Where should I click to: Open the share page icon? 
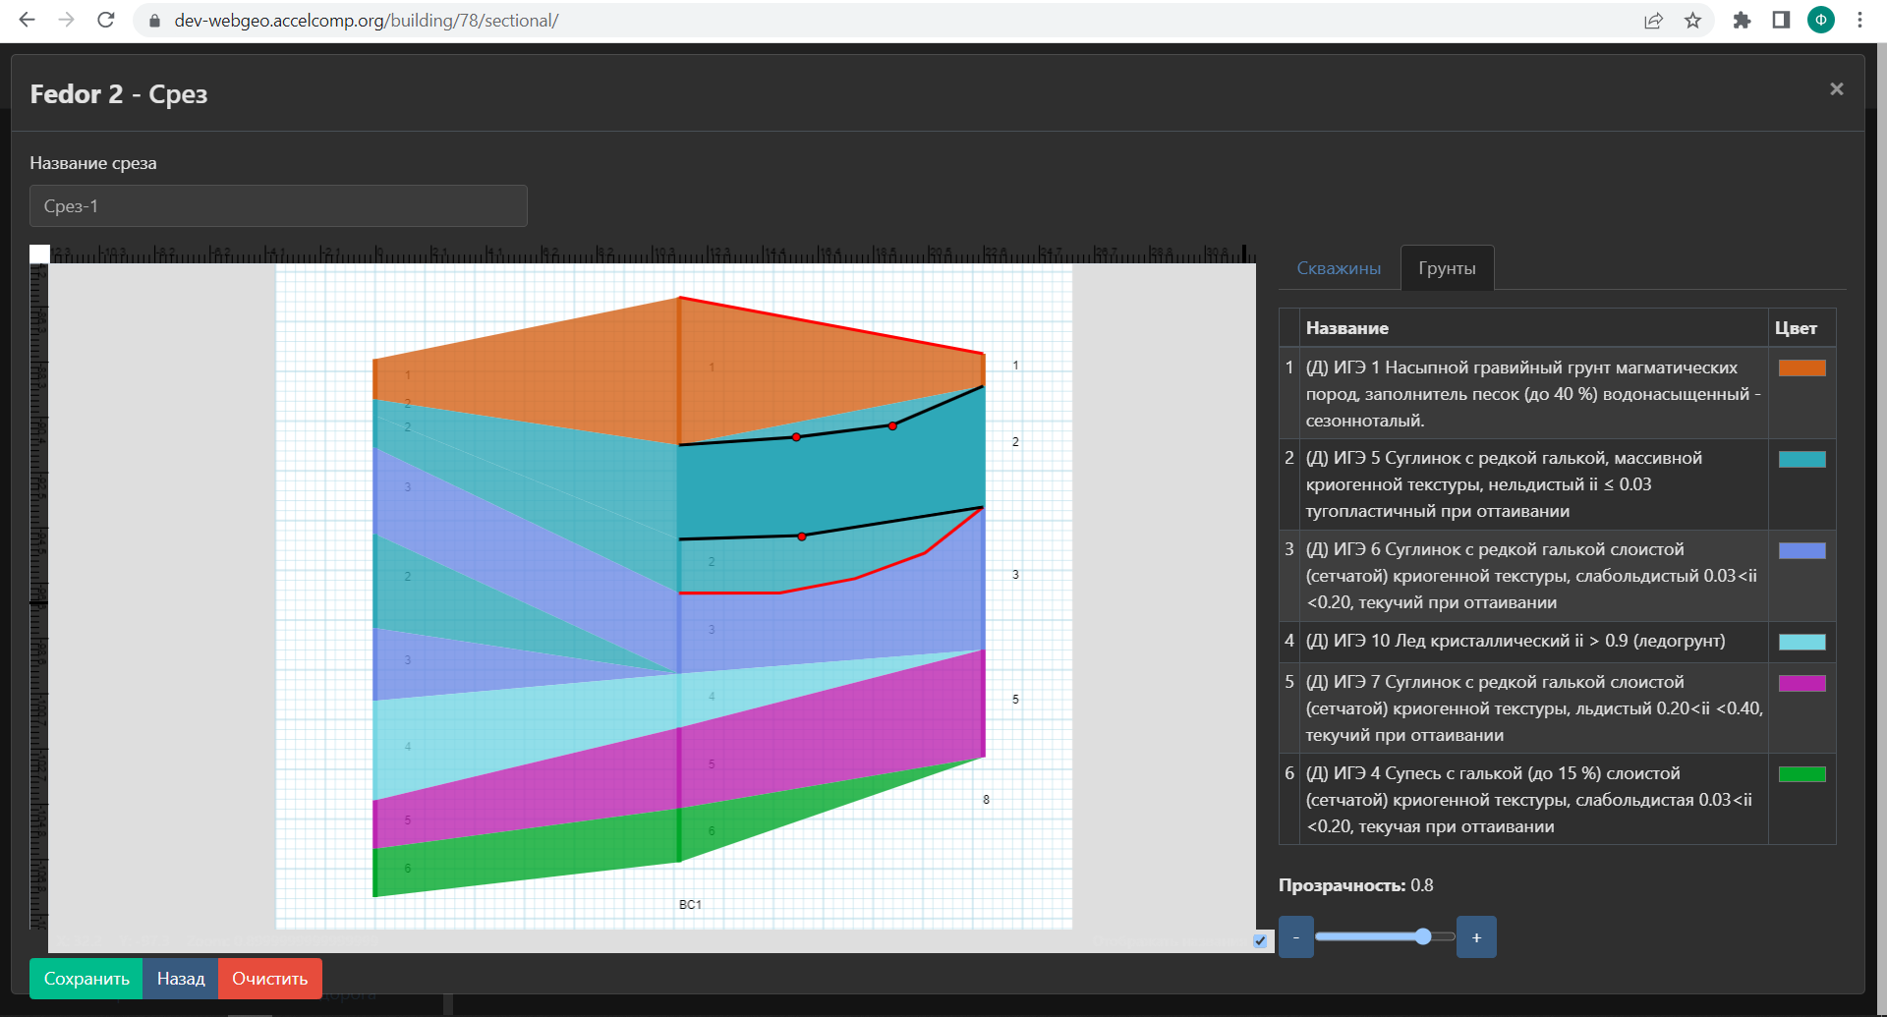tap(1653, 21)
